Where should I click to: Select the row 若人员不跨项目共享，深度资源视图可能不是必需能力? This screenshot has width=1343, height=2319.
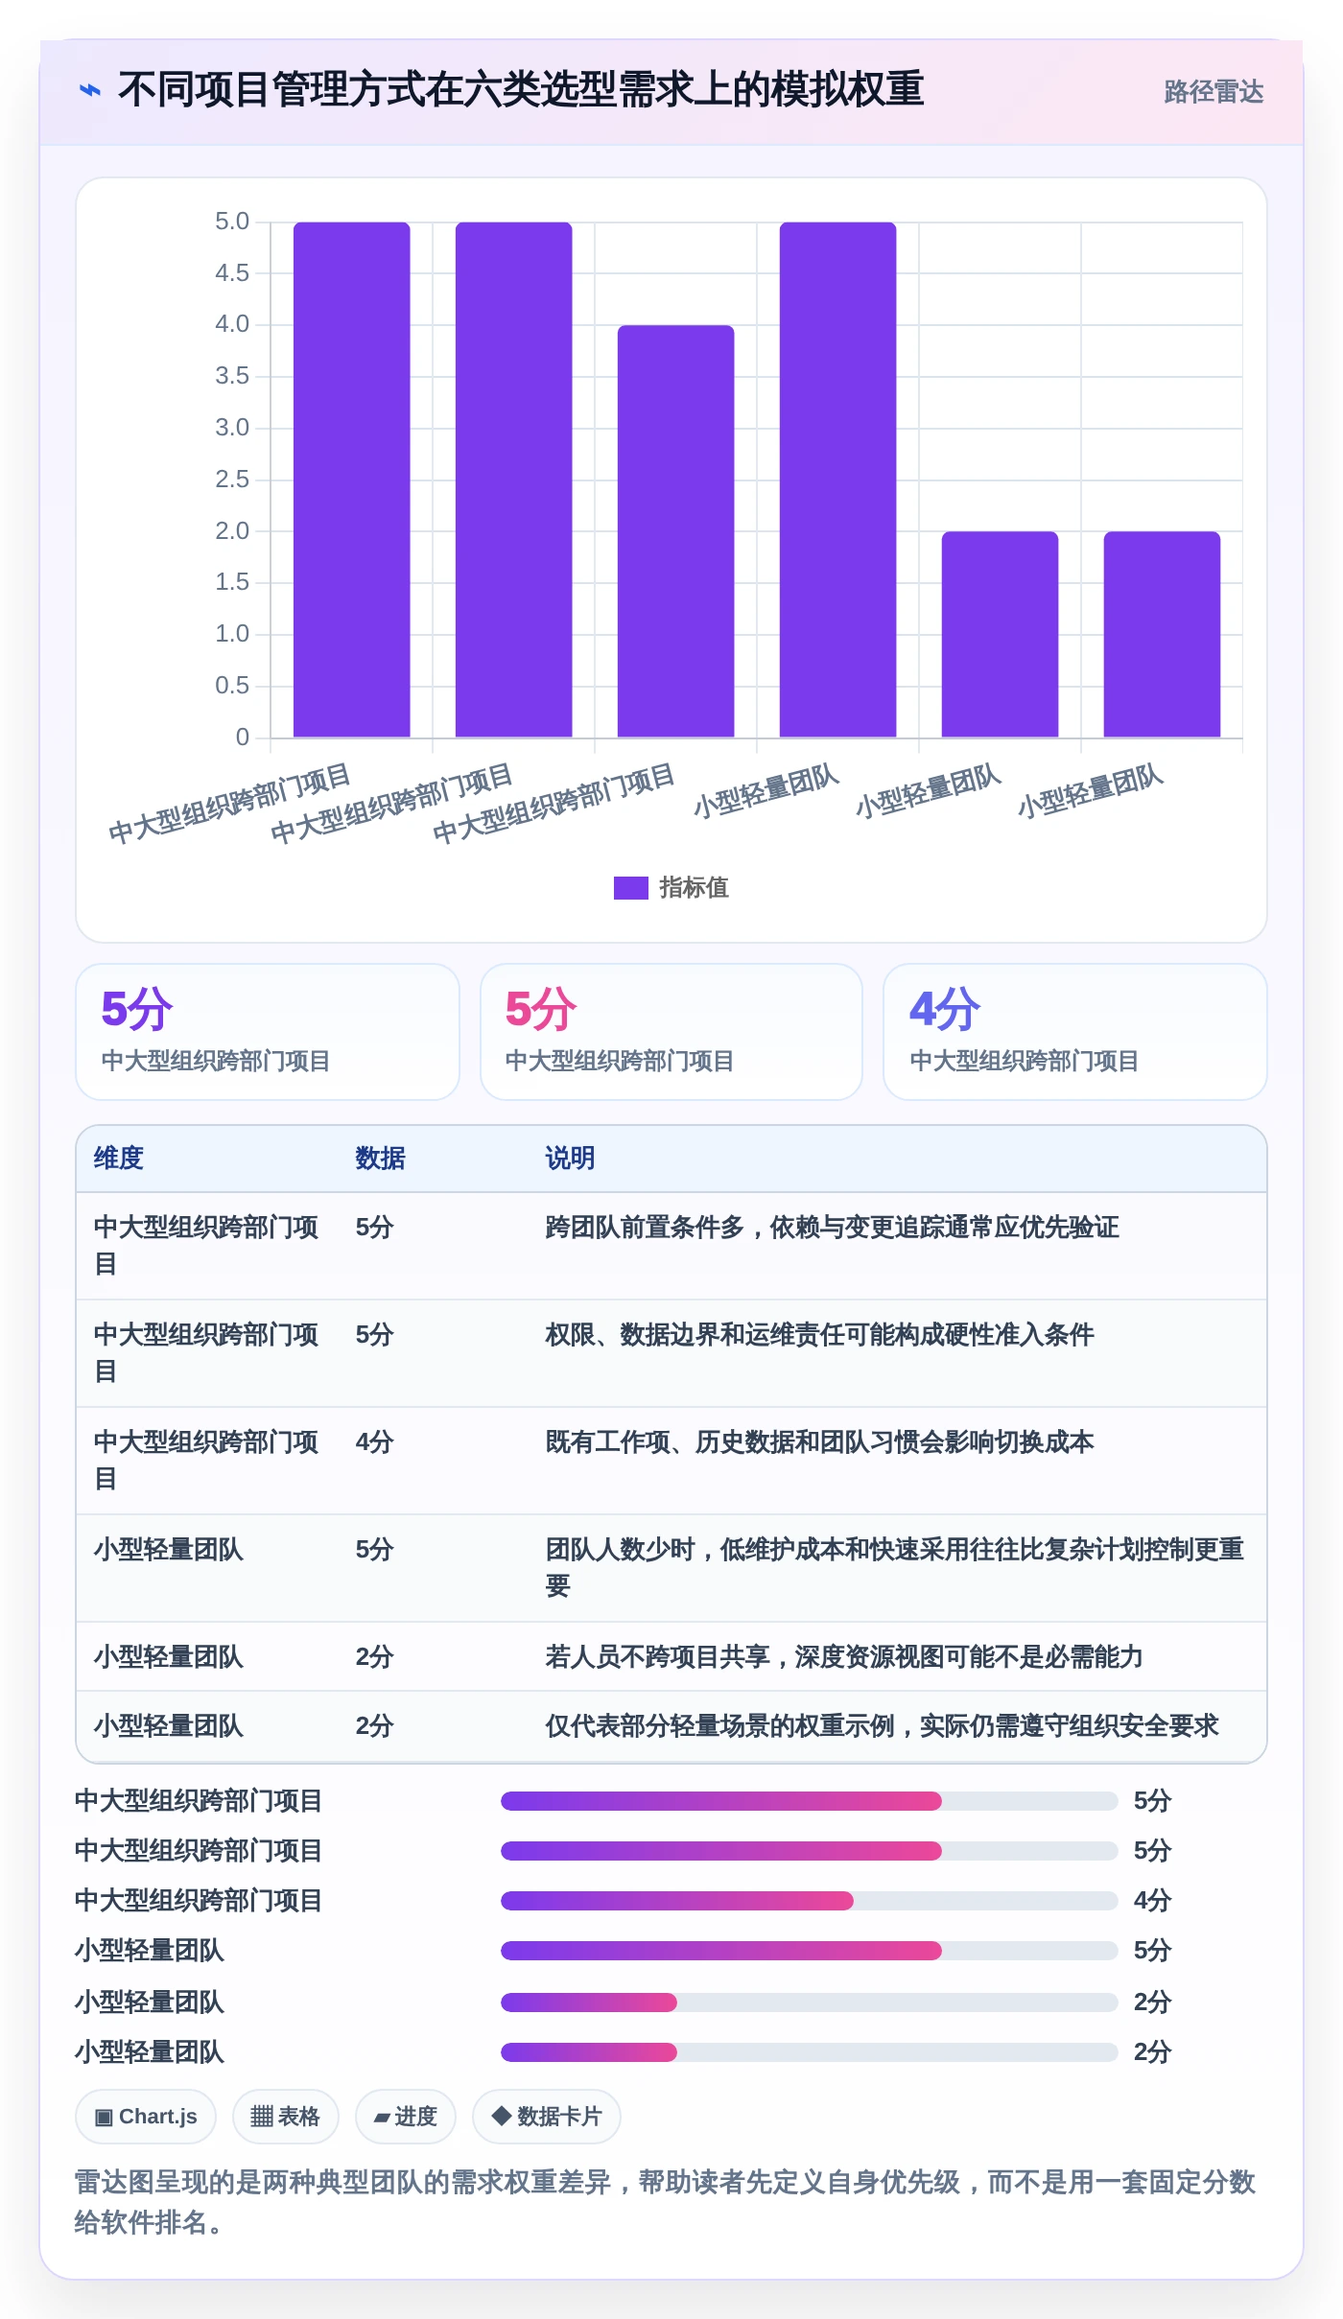671,1656
